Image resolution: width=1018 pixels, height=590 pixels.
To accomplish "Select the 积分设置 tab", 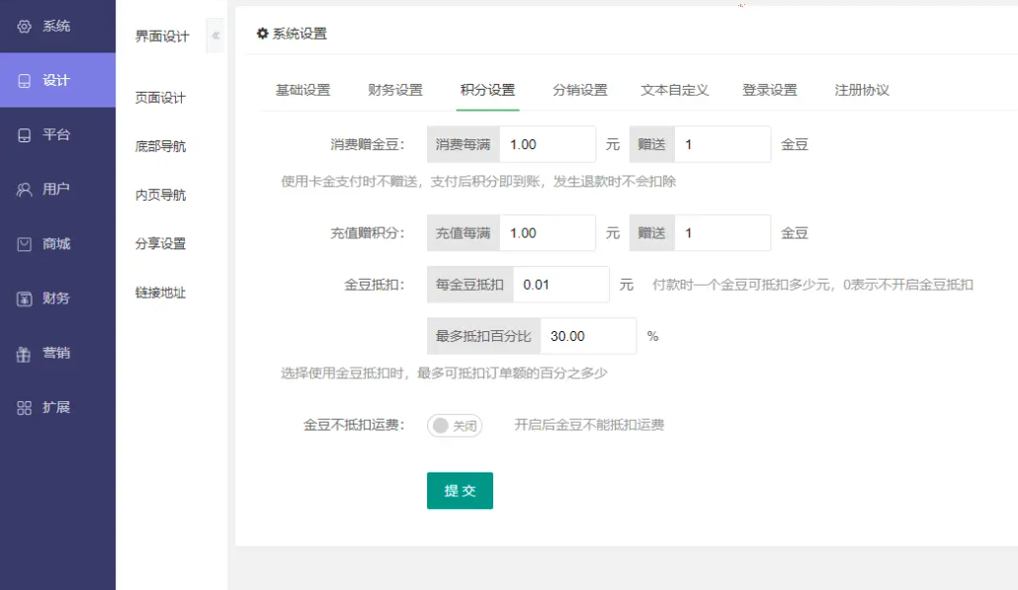I will coord(487,90).
